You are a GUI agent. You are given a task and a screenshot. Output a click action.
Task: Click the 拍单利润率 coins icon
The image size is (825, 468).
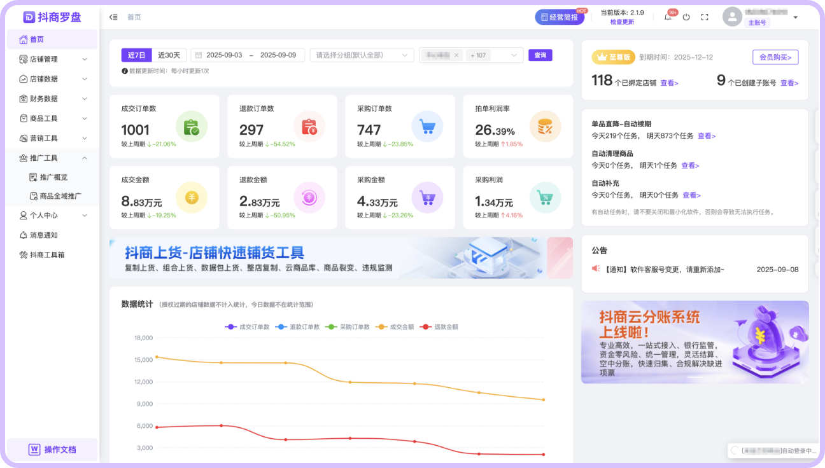(x=545, y=127)
